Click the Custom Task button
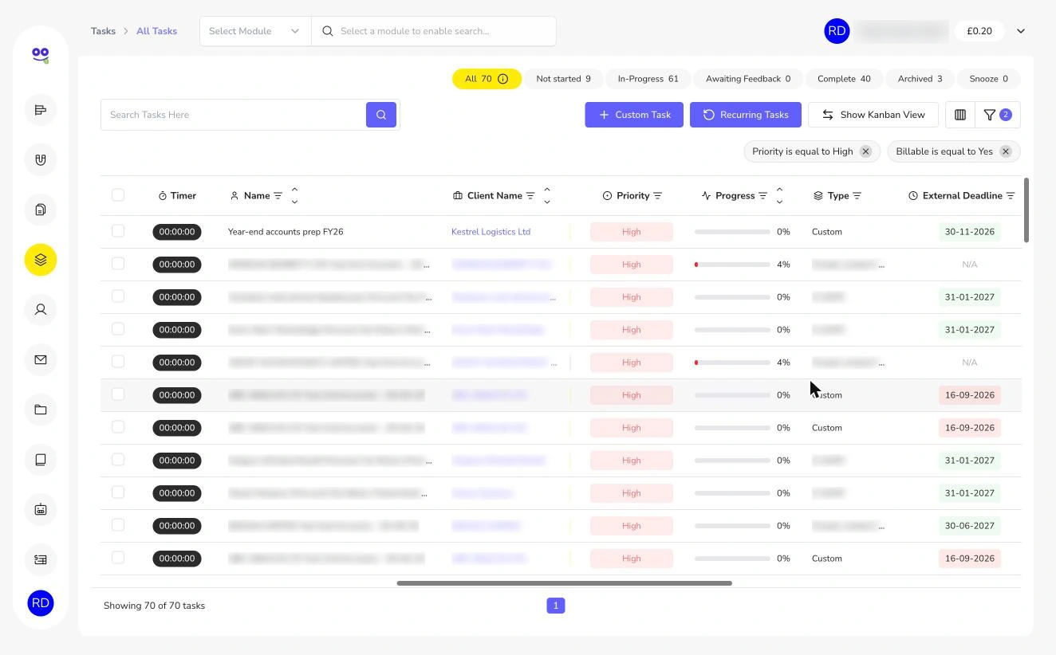Viewport: 1056px width, 655px height. tap(634, 115)
